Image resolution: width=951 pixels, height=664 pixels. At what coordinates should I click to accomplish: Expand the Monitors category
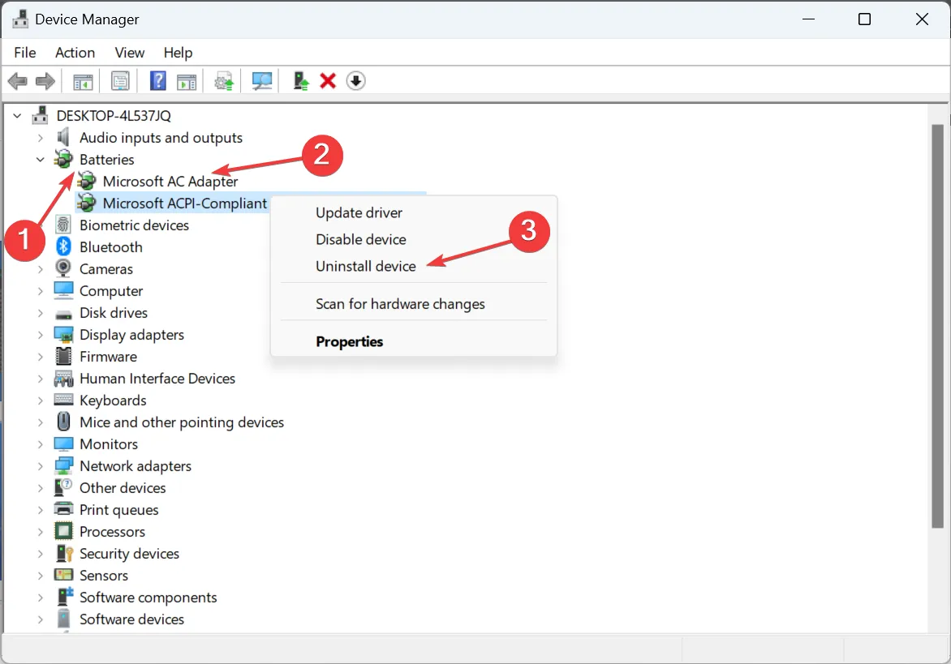pyautogui.click(x=40, y=444)
